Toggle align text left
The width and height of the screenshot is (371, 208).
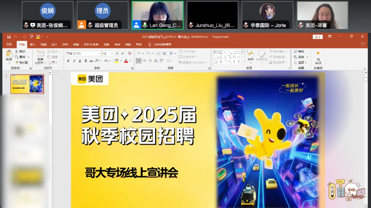[x=139, y=61]
